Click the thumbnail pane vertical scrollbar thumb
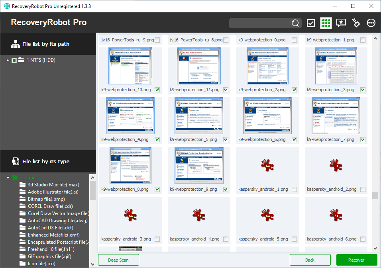381x268 pixels. coord(375,196)
